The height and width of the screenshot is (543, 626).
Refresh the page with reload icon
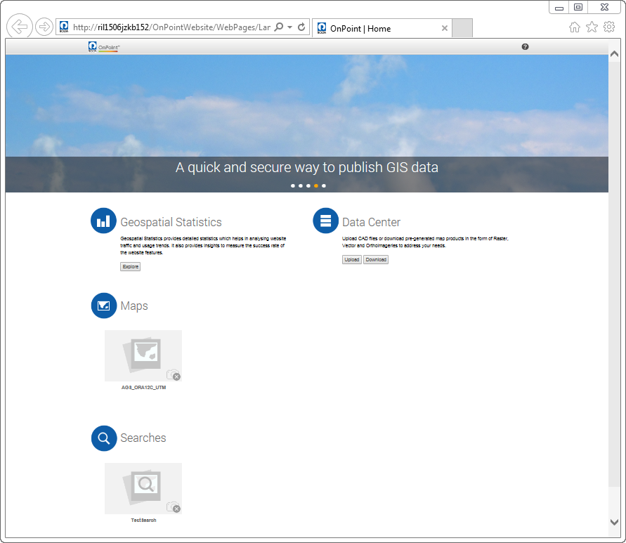tap(301, 27)
